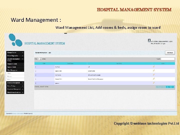Click the edit pencil for A/C Rooms

pos(154,74)
